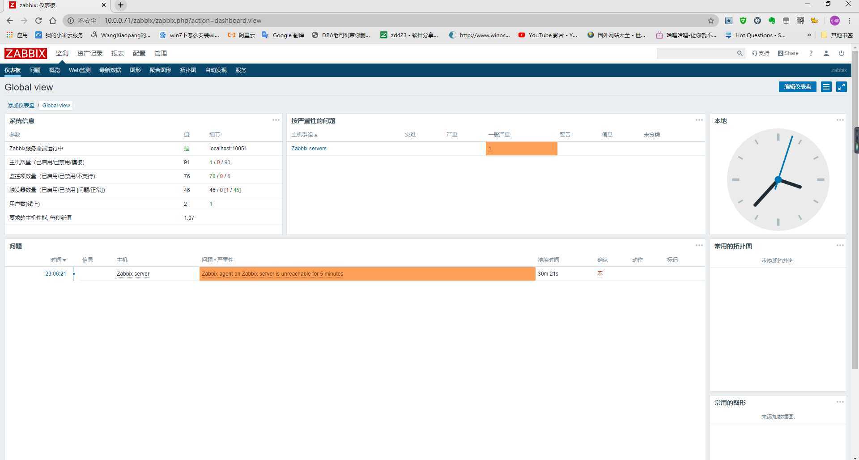The height and width of the screenshot is (460, 859).
Task: Open the 支持 support link
Action: click(761, 53)
